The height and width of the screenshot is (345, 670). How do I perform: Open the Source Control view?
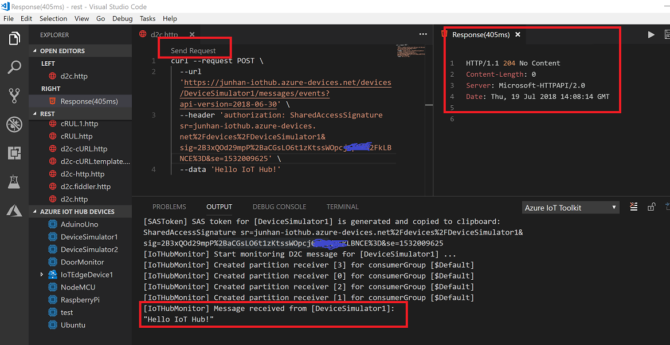coord(14,95)
